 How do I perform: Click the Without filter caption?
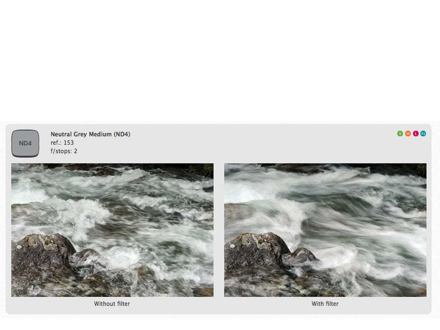(x=112, y=304)
